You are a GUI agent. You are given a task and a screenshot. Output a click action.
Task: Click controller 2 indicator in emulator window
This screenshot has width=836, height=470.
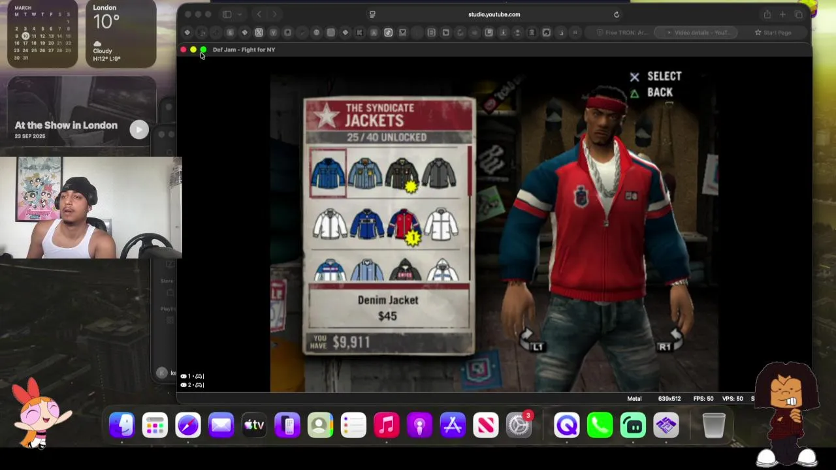coord(192,384)
